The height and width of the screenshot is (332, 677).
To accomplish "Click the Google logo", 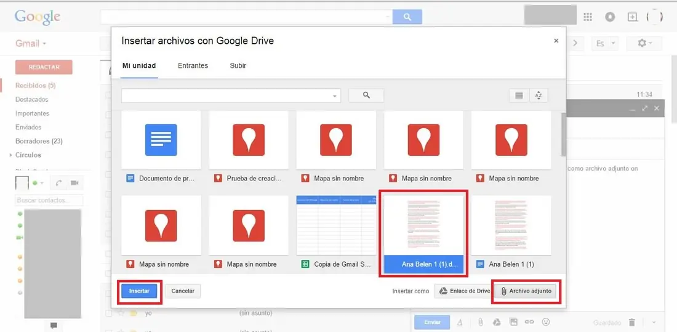I will click(x=37, y=17).
